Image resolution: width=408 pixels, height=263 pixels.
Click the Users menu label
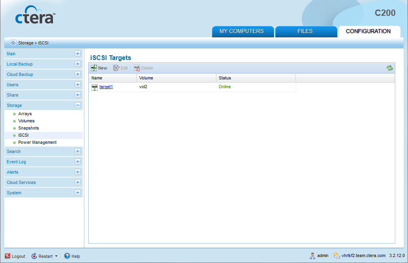tap(12, 85)
